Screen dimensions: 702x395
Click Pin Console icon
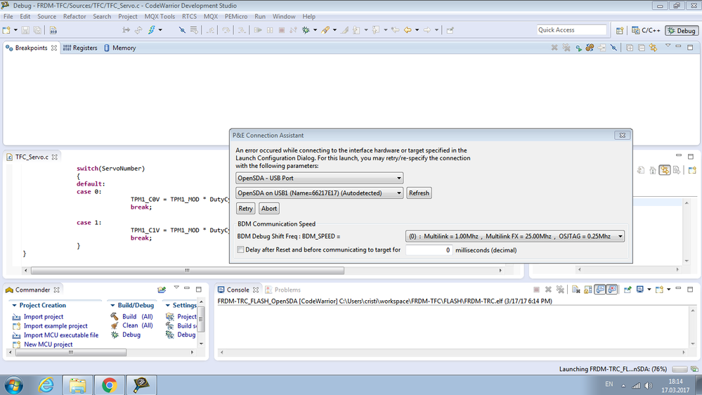[x=628, y=290]
